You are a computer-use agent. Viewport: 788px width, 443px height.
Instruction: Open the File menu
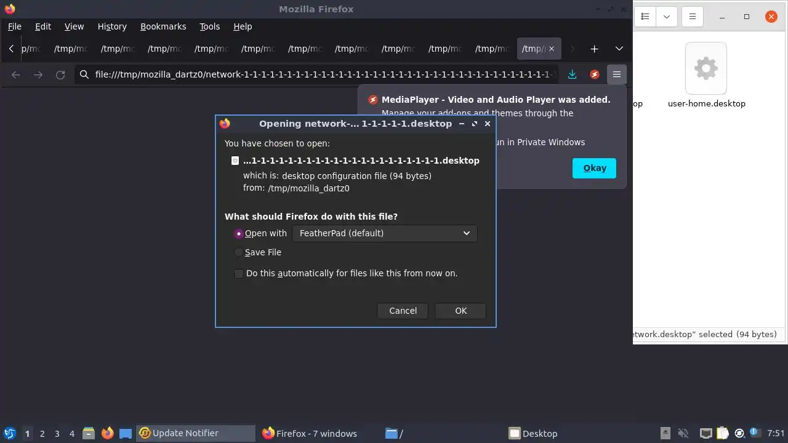pos(15,26)
